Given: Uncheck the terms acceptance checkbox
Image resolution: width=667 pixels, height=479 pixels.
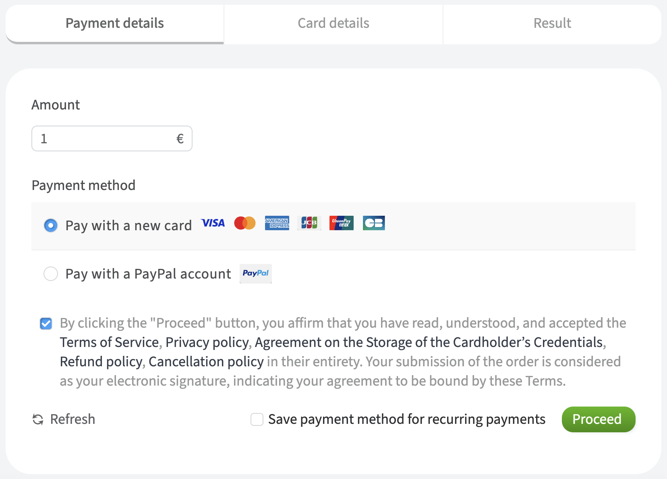Looking at the screenshot, I should click(46, 324).
